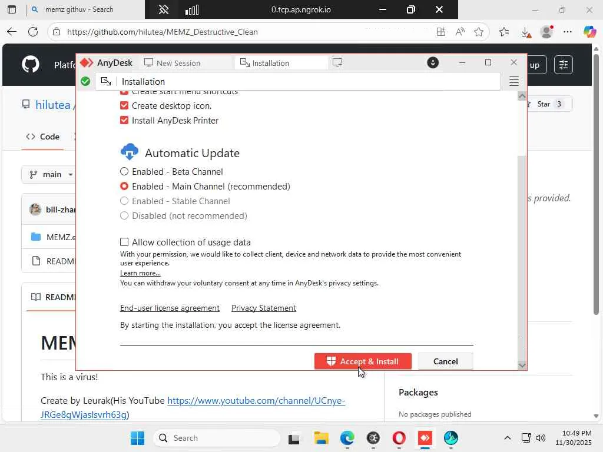Select Enabled - Beta Channel radio
The image size is (603, 452).
pyautogui.click(x=124, y=171)
